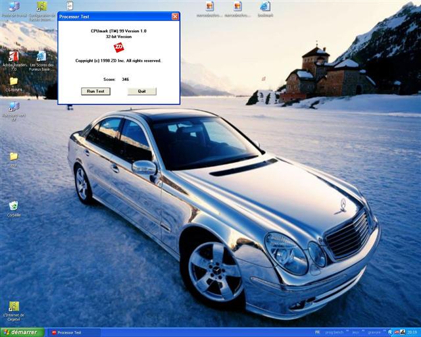Click the Run Test button
The image size is (421, 337).
point(95,91)
